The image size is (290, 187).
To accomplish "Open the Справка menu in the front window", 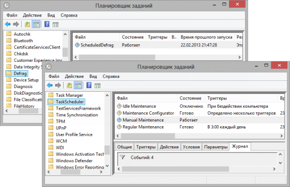I will pyautogui.click(x=111, y=76).
